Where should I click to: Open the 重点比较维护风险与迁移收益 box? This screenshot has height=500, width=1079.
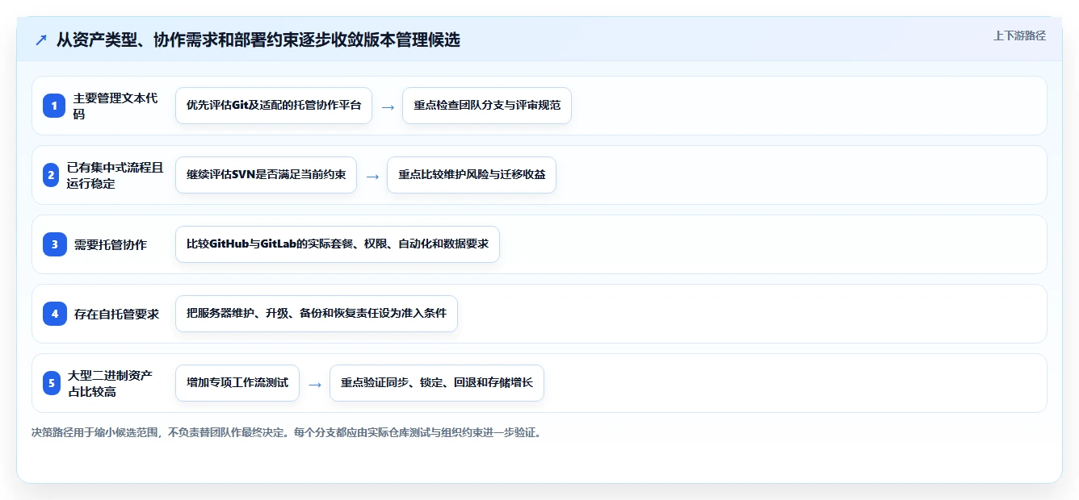(x=472, y=175)
